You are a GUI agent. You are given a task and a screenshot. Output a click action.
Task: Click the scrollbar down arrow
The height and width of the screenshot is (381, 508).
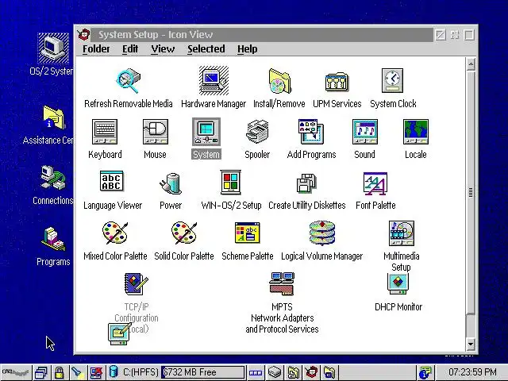tap(471, 344)
